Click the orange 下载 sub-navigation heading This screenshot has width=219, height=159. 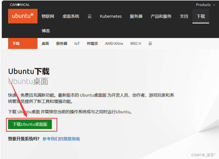[x=23, y=43]
